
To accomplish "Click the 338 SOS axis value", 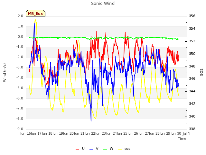I will click(192, 129).
